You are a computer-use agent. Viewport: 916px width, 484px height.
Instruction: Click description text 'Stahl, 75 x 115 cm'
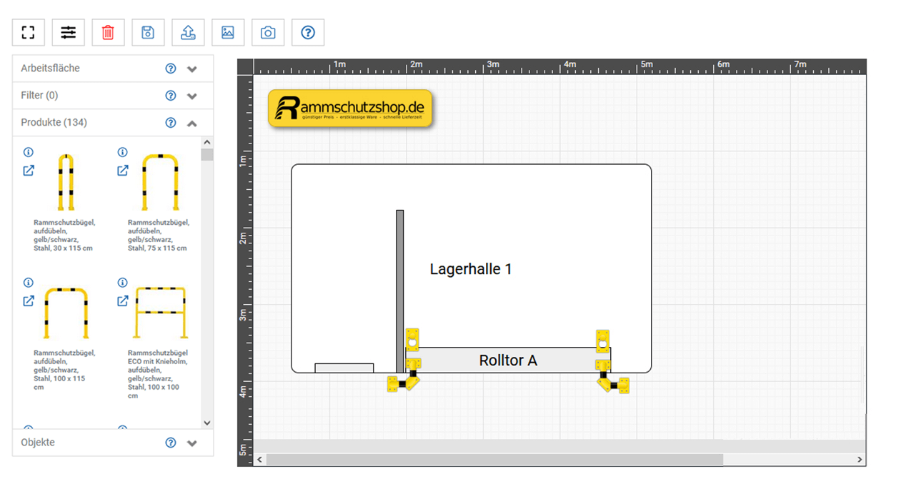point(157,248)
